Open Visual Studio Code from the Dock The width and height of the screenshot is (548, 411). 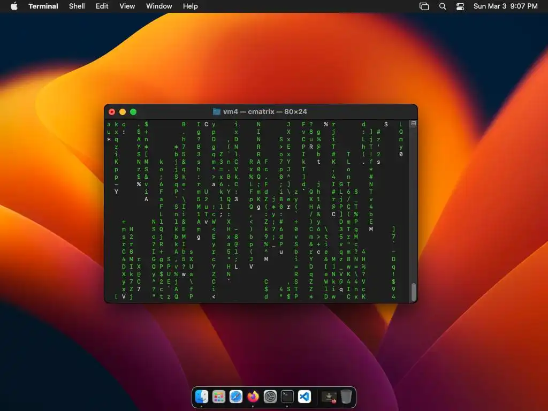tap(305, 397)
